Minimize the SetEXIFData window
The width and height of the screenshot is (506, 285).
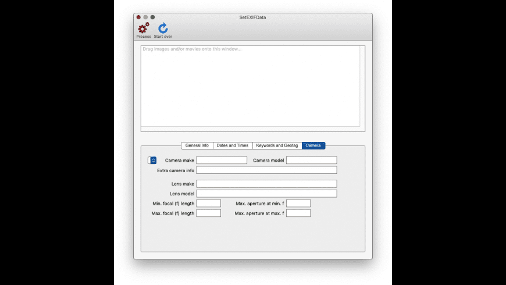point(145,17)
